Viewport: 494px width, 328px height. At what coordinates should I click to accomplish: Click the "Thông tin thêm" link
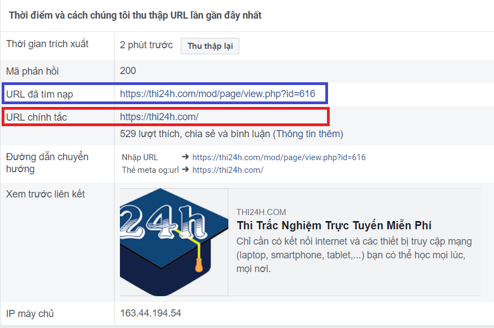coord(308,134)
